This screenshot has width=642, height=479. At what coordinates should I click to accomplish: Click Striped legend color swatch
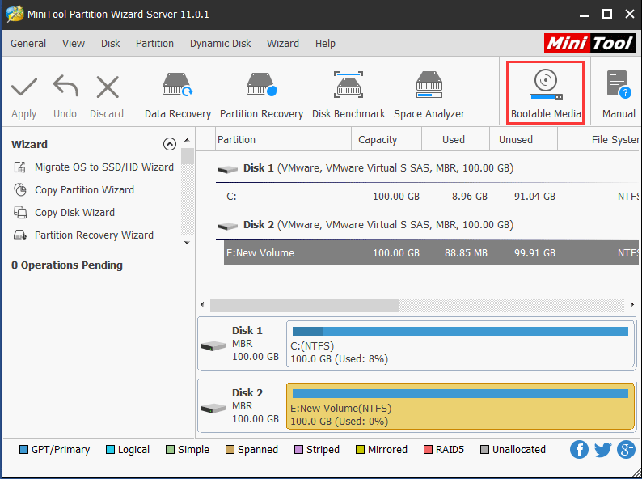298,450
